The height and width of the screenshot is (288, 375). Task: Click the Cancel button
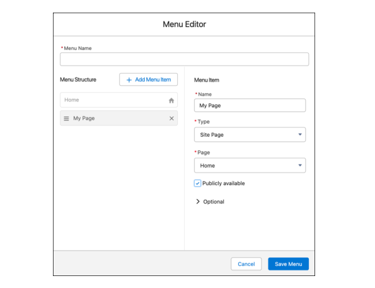246,264
